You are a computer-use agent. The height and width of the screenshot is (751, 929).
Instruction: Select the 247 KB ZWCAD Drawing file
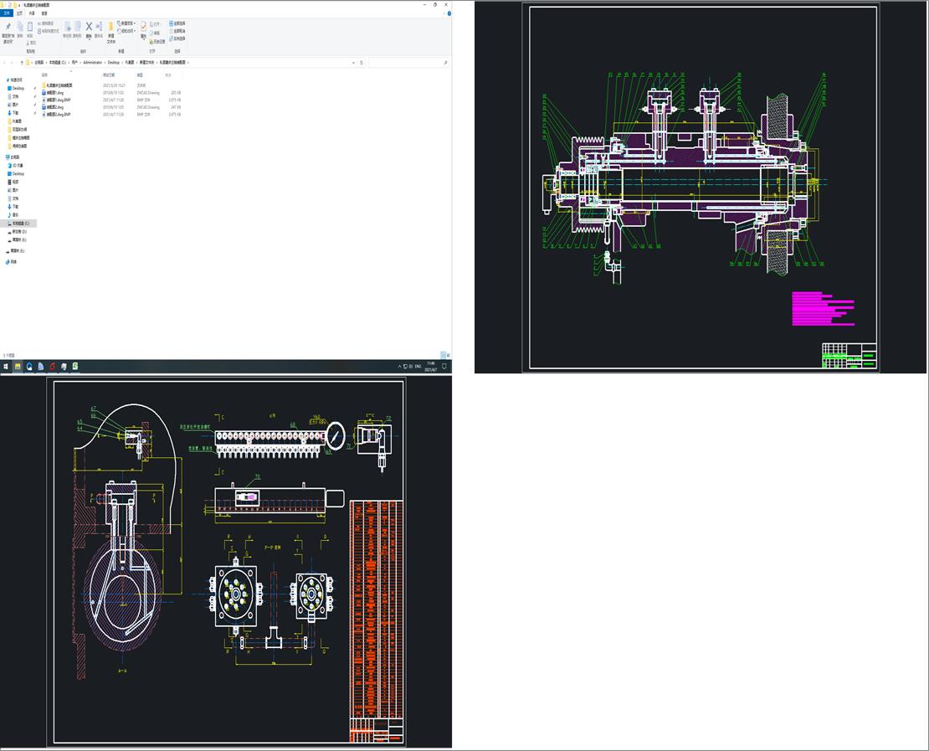(x=111, y=107)
